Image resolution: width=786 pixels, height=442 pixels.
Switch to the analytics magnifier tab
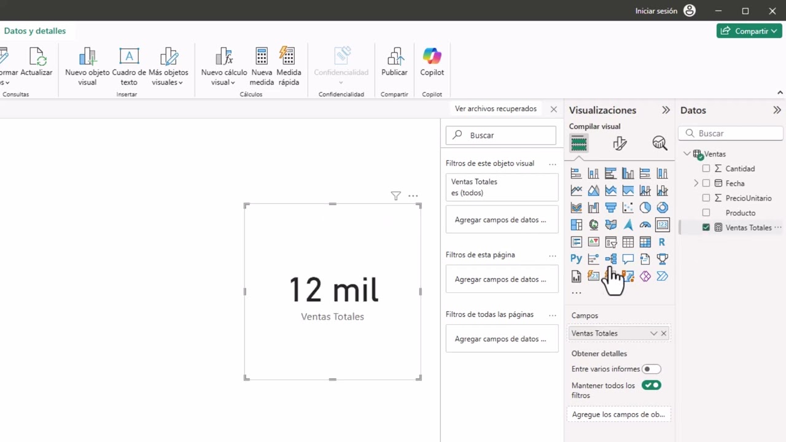[x=660, y=144]
